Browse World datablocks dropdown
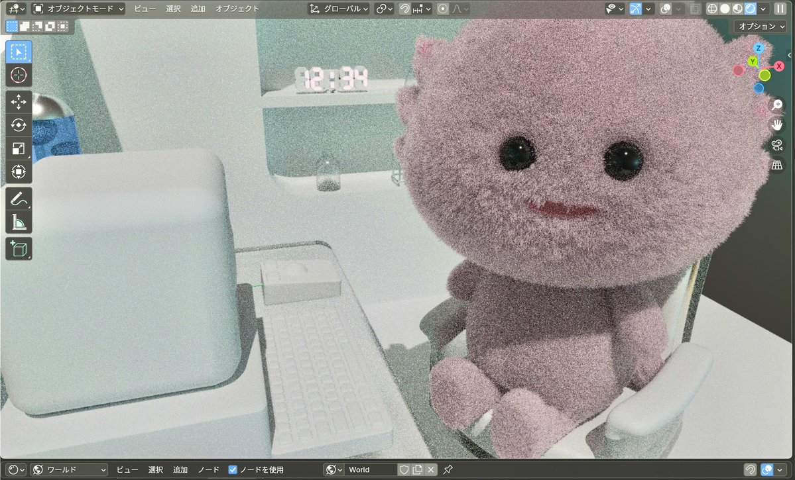Viewport: 795px width, 480px height. pos(334,470)
